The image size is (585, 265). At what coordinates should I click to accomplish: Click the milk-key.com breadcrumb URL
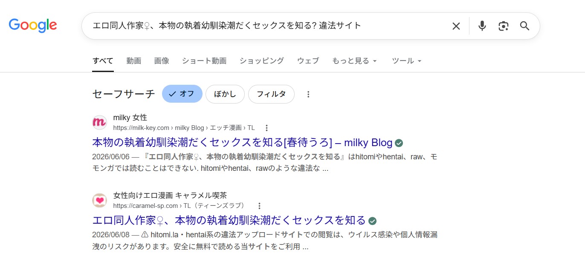pyautogui.click(x=184, y=128)
